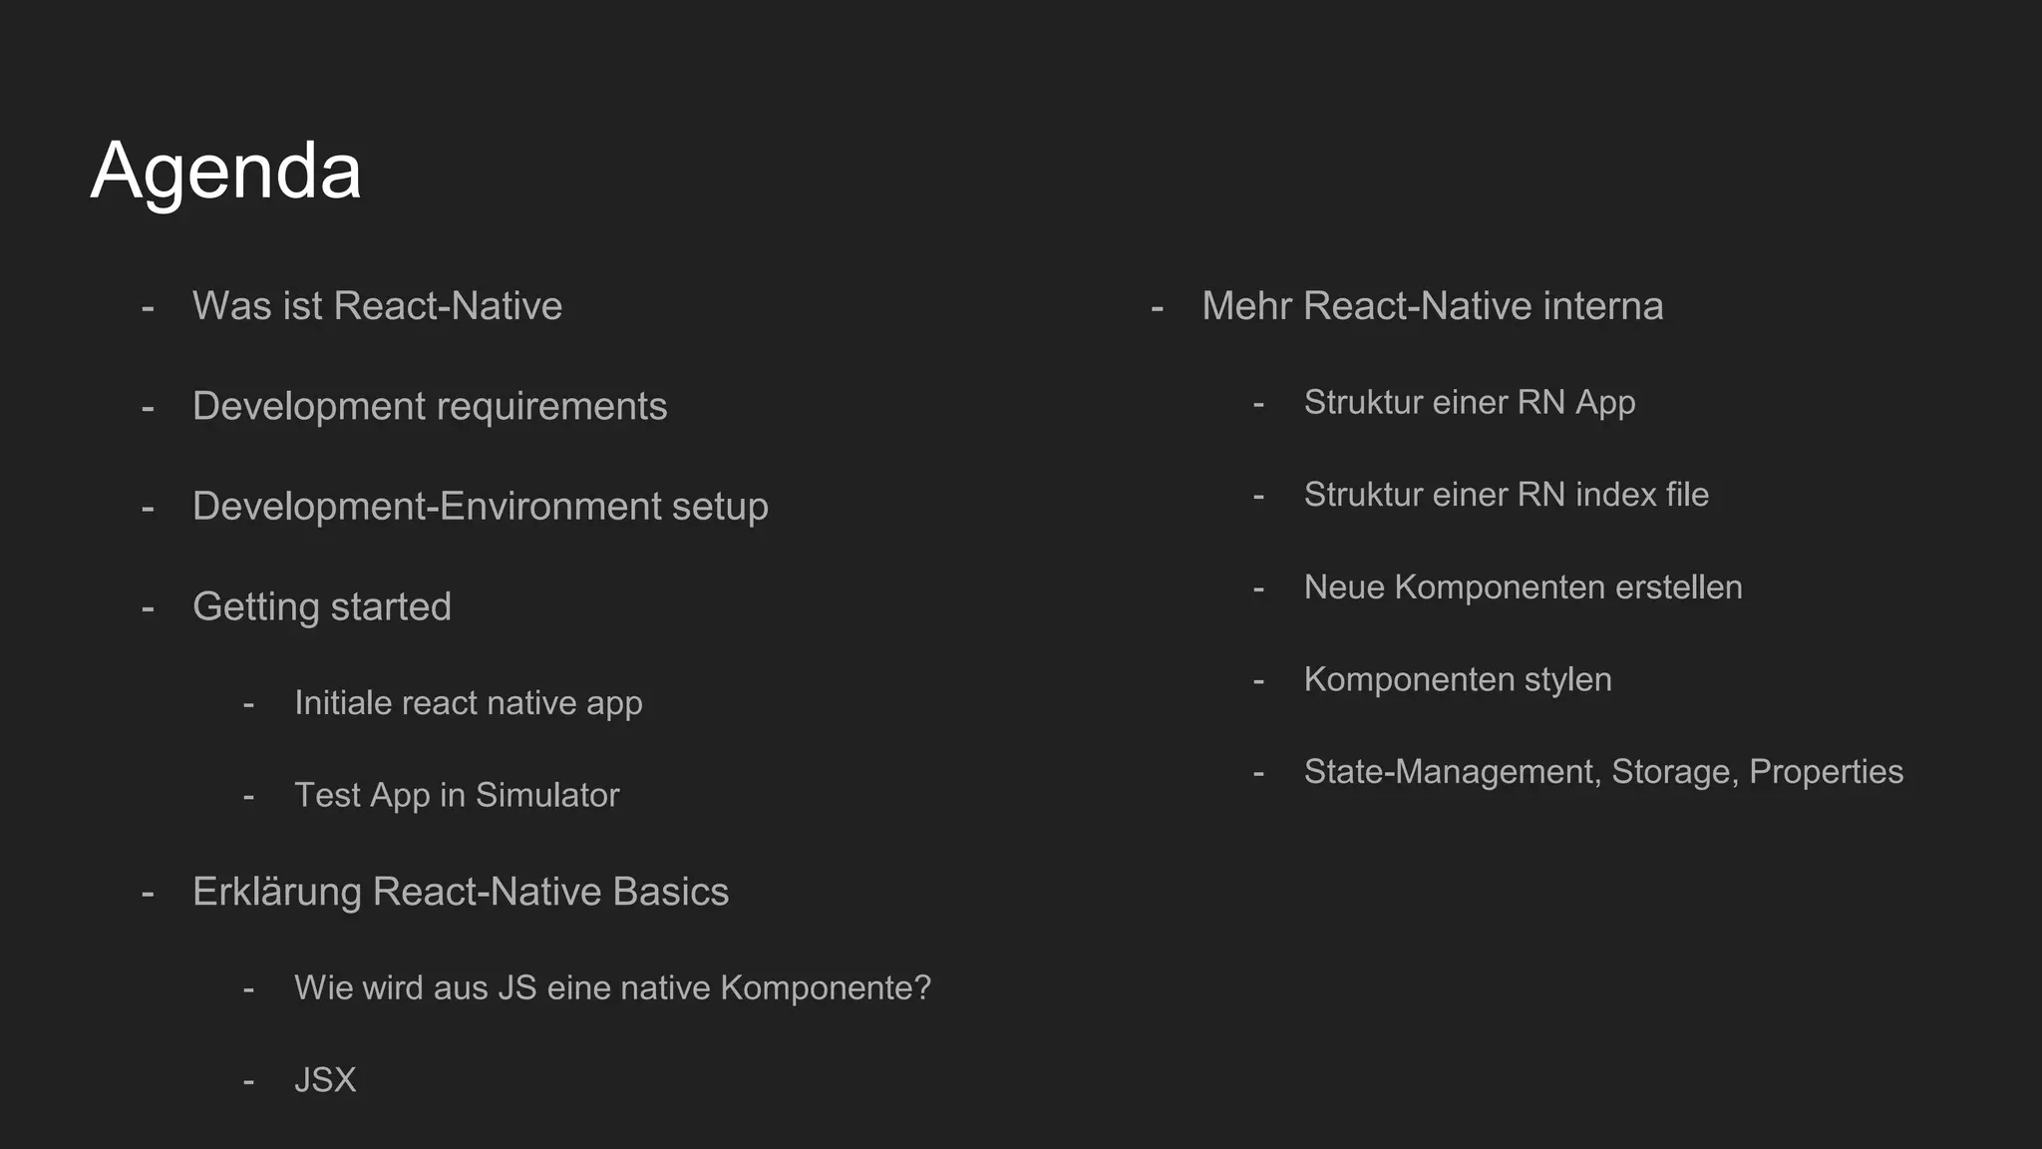Viewport: 2042px width, 1149px height.
Task: Click the Agenda slide title
Action: click(226, 173)
